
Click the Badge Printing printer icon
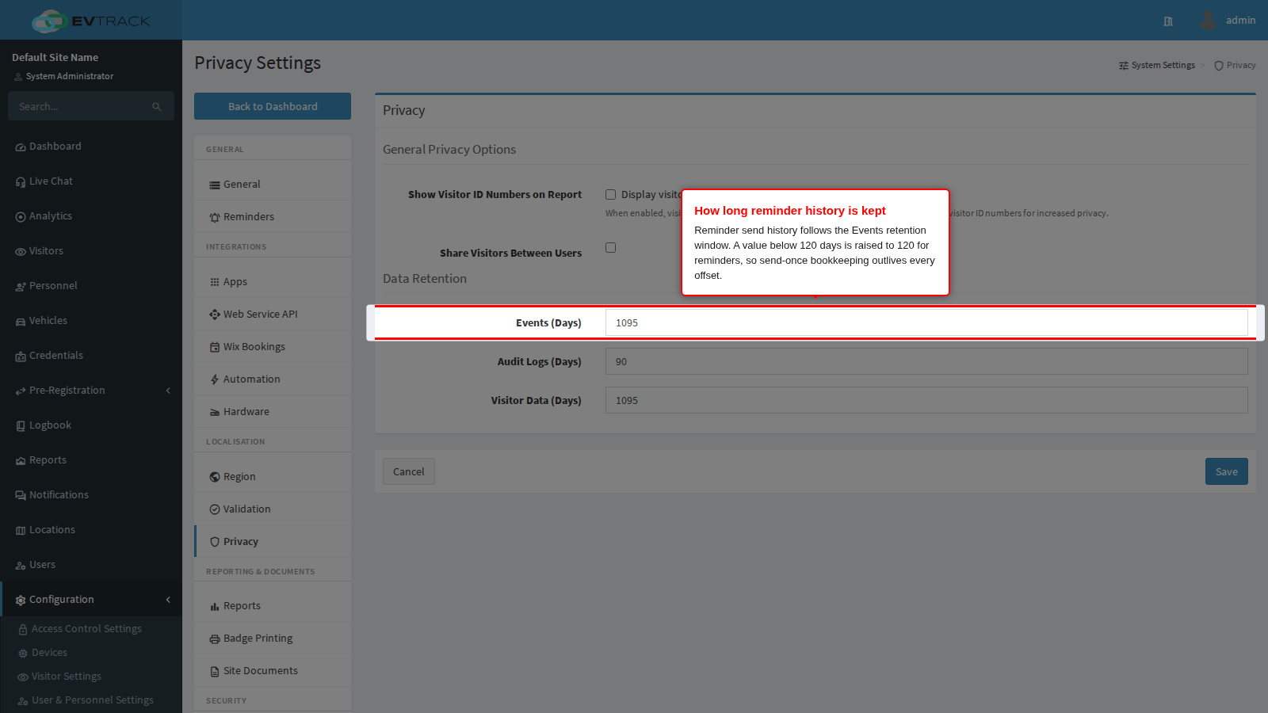215,639
